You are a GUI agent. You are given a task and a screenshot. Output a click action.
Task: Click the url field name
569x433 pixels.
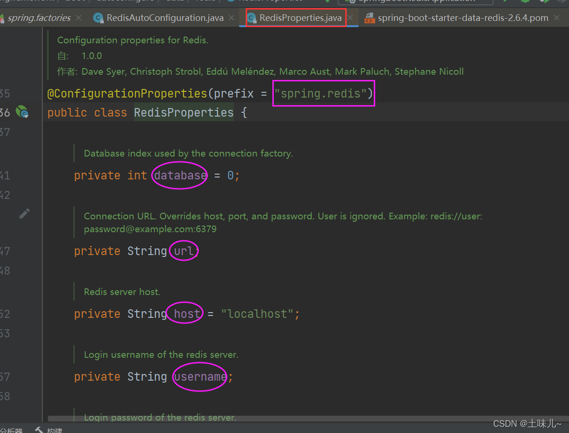coord(184,251)
